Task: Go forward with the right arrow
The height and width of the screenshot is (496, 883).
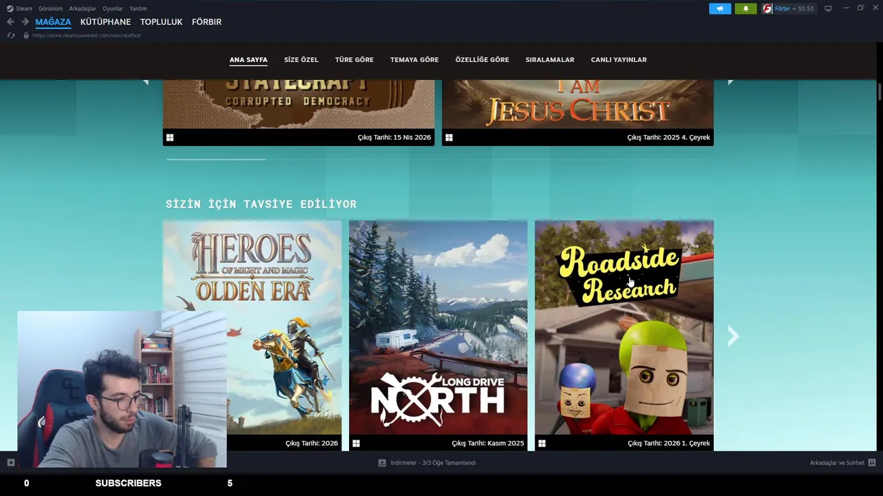Action: [x=25, y=22]
